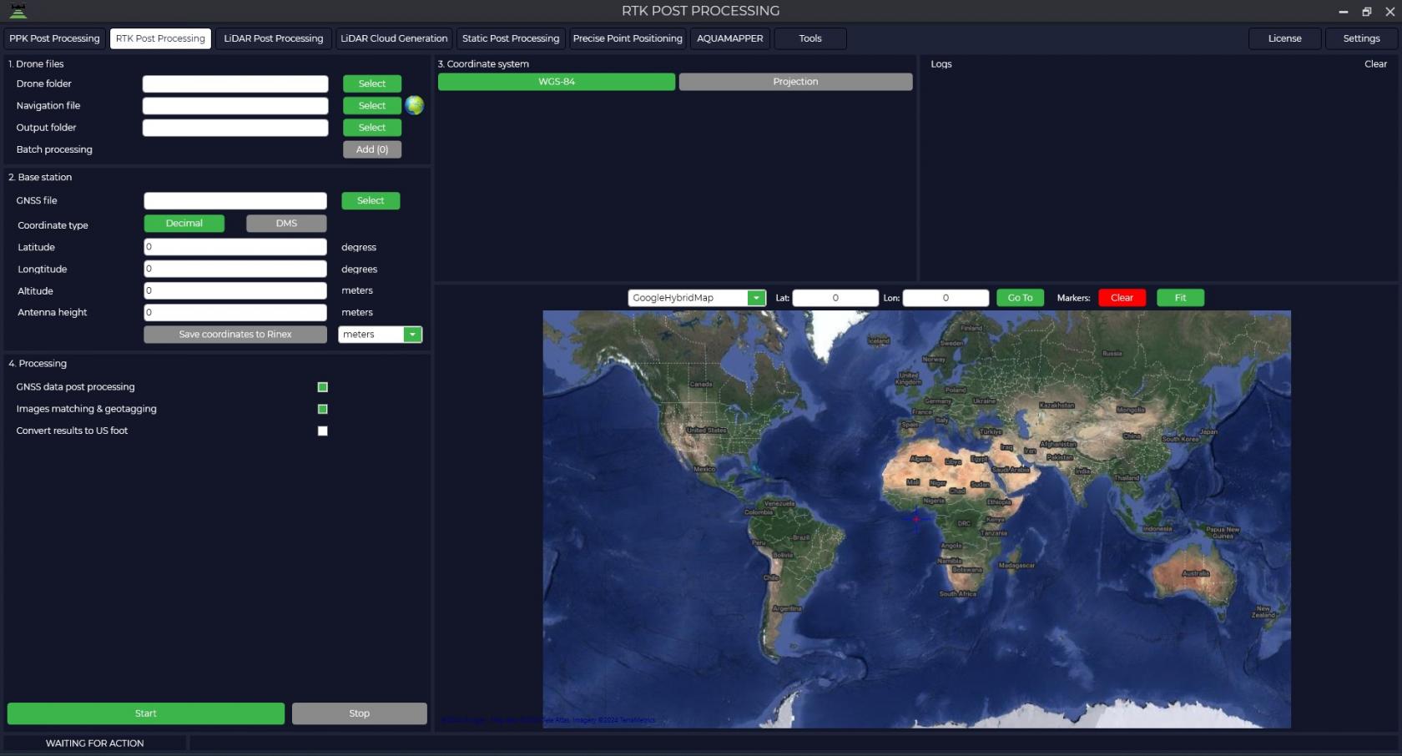Open the AQUAMAPPER tab
This screenshot has width=1402, height=756.
tap(730, 38)
